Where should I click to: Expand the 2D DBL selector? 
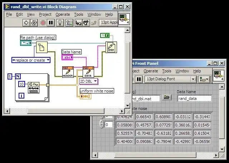tap(89, 81)
